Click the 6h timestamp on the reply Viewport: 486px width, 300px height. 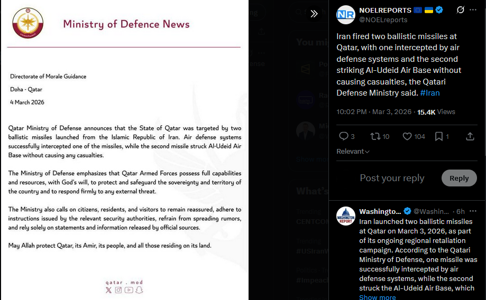point(461,211)
